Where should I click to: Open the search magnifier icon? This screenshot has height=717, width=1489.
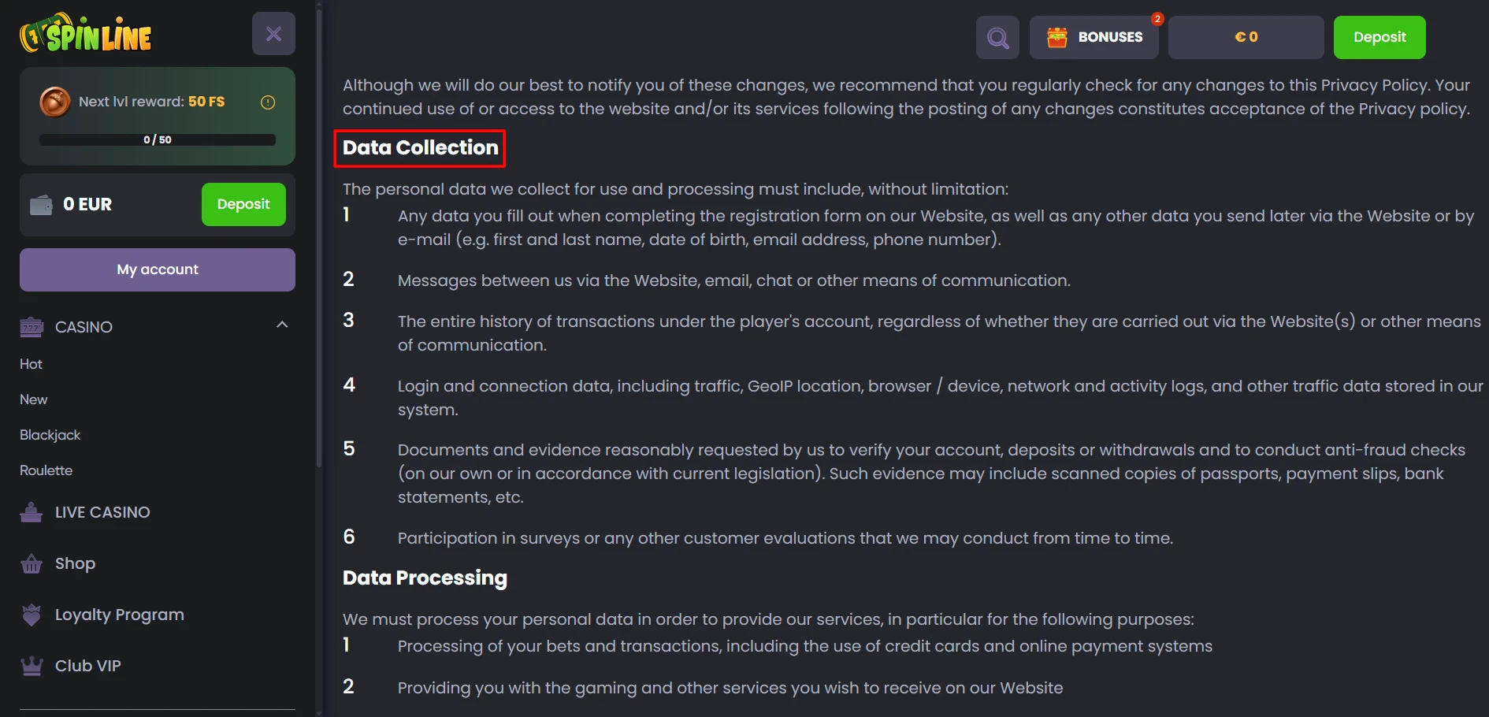(x=997, y=38)
